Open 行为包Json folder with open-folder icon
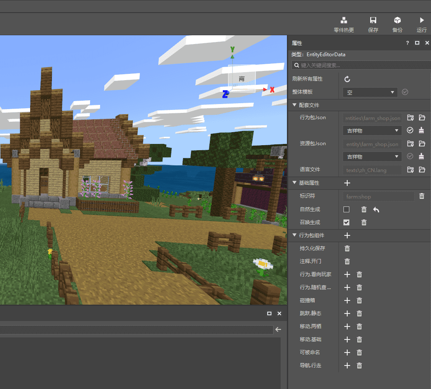Viewport: 431px width, 389px height. [x=422, y=118]
